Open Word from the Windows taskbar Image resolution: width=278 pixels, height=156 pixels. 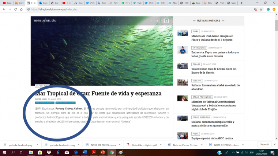click(x=85, y=152)
